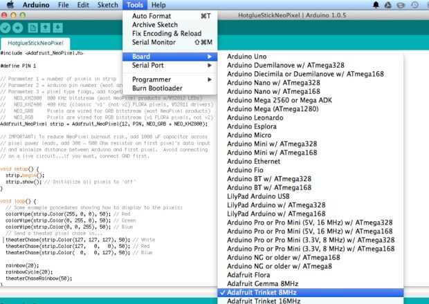Choose Burn Bootloader
The image size is (429, 304).
coord(170,88)
